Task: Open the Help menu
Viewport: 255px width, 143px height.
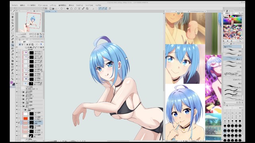Action: [98, 5]
